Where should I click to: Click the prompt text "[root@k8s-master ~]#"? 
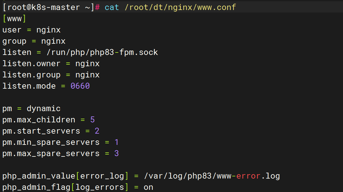pyautogui.click(x=51, y=7)
